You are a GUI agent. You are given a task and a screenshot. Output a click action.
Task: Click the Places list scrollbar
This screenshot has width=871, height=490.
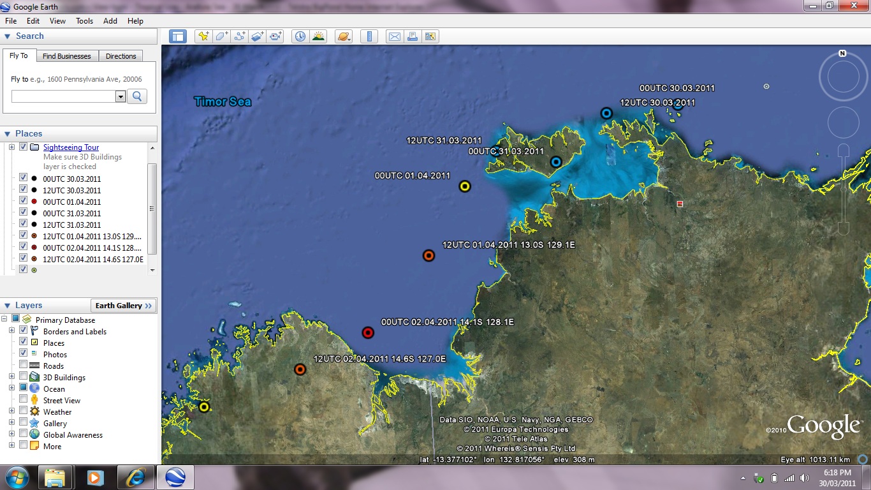(152, 209)
